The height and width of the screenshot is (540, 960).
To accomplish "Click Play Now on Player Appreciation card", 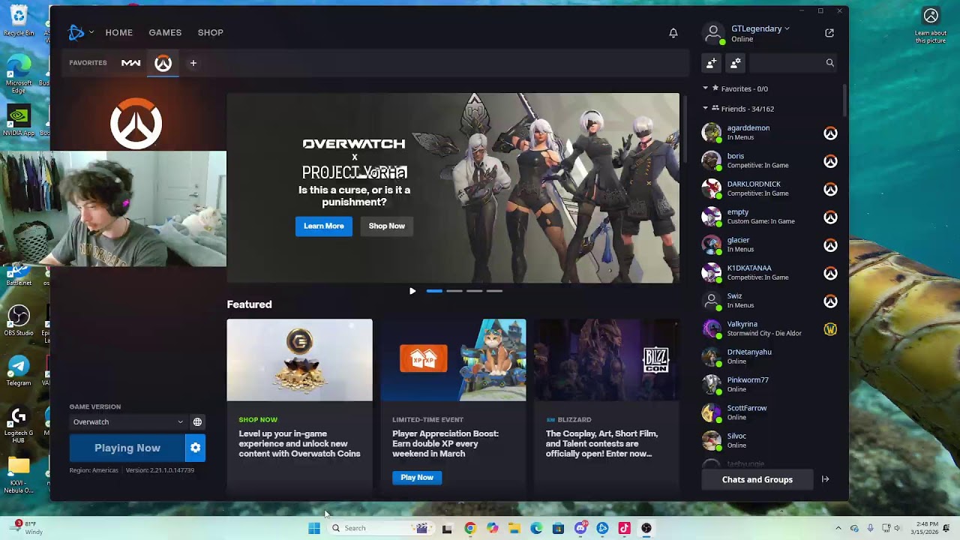I will tap(417, 478).
